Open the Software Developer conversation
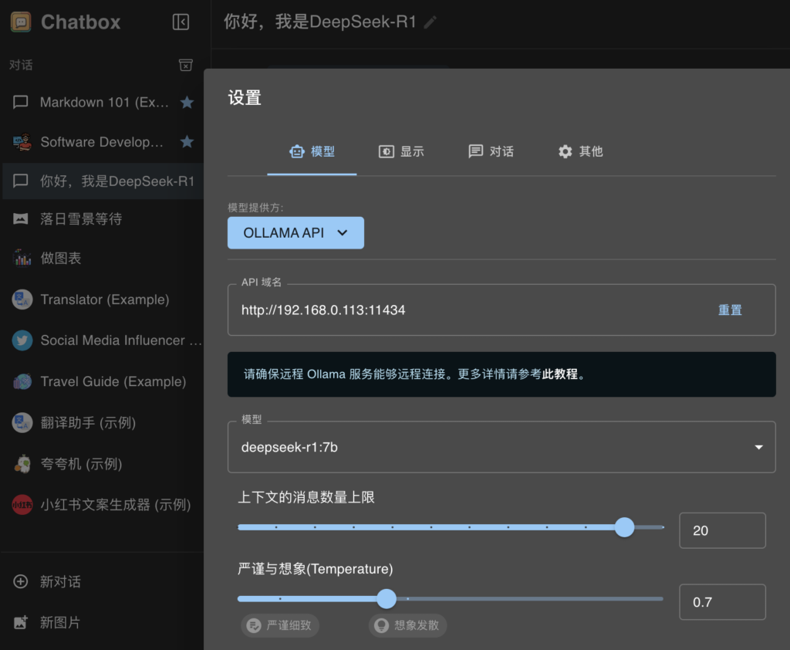The image size is (790, 650). 103,142
